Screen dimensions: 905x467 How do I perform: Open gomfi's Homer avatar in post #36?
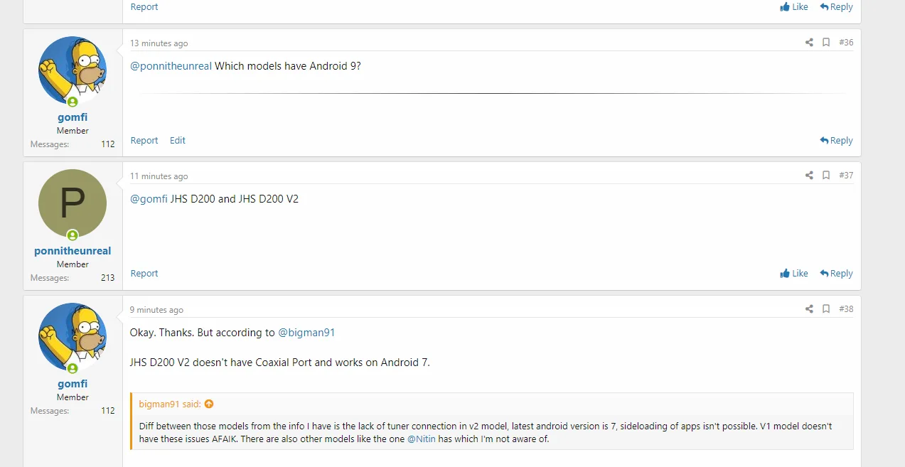tap(73, 70)
